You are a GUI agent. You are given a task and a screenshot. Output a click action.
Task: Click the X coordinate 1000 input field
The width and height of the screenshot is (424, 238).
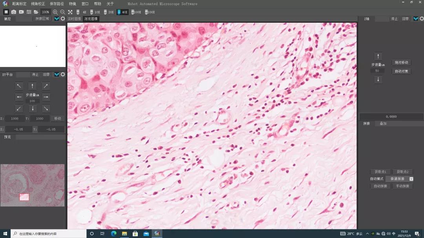pyautogui.click(x=15, y=118)
